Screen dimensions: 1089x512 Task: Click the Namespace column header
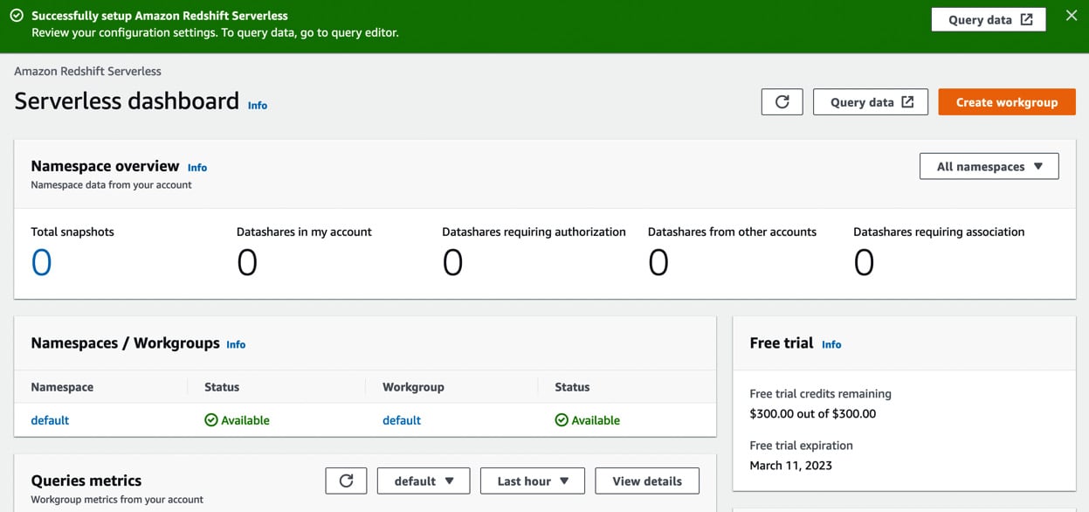point(62,387)
